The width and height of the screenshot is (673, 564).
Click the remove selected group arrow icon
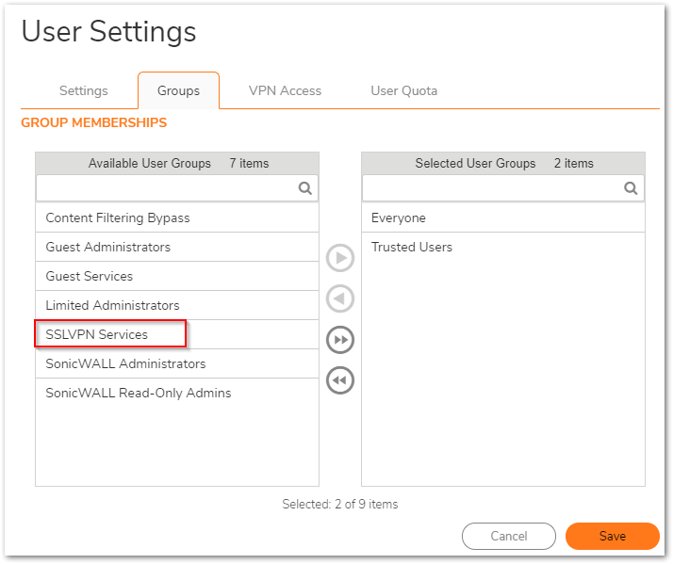pos(340,298)
